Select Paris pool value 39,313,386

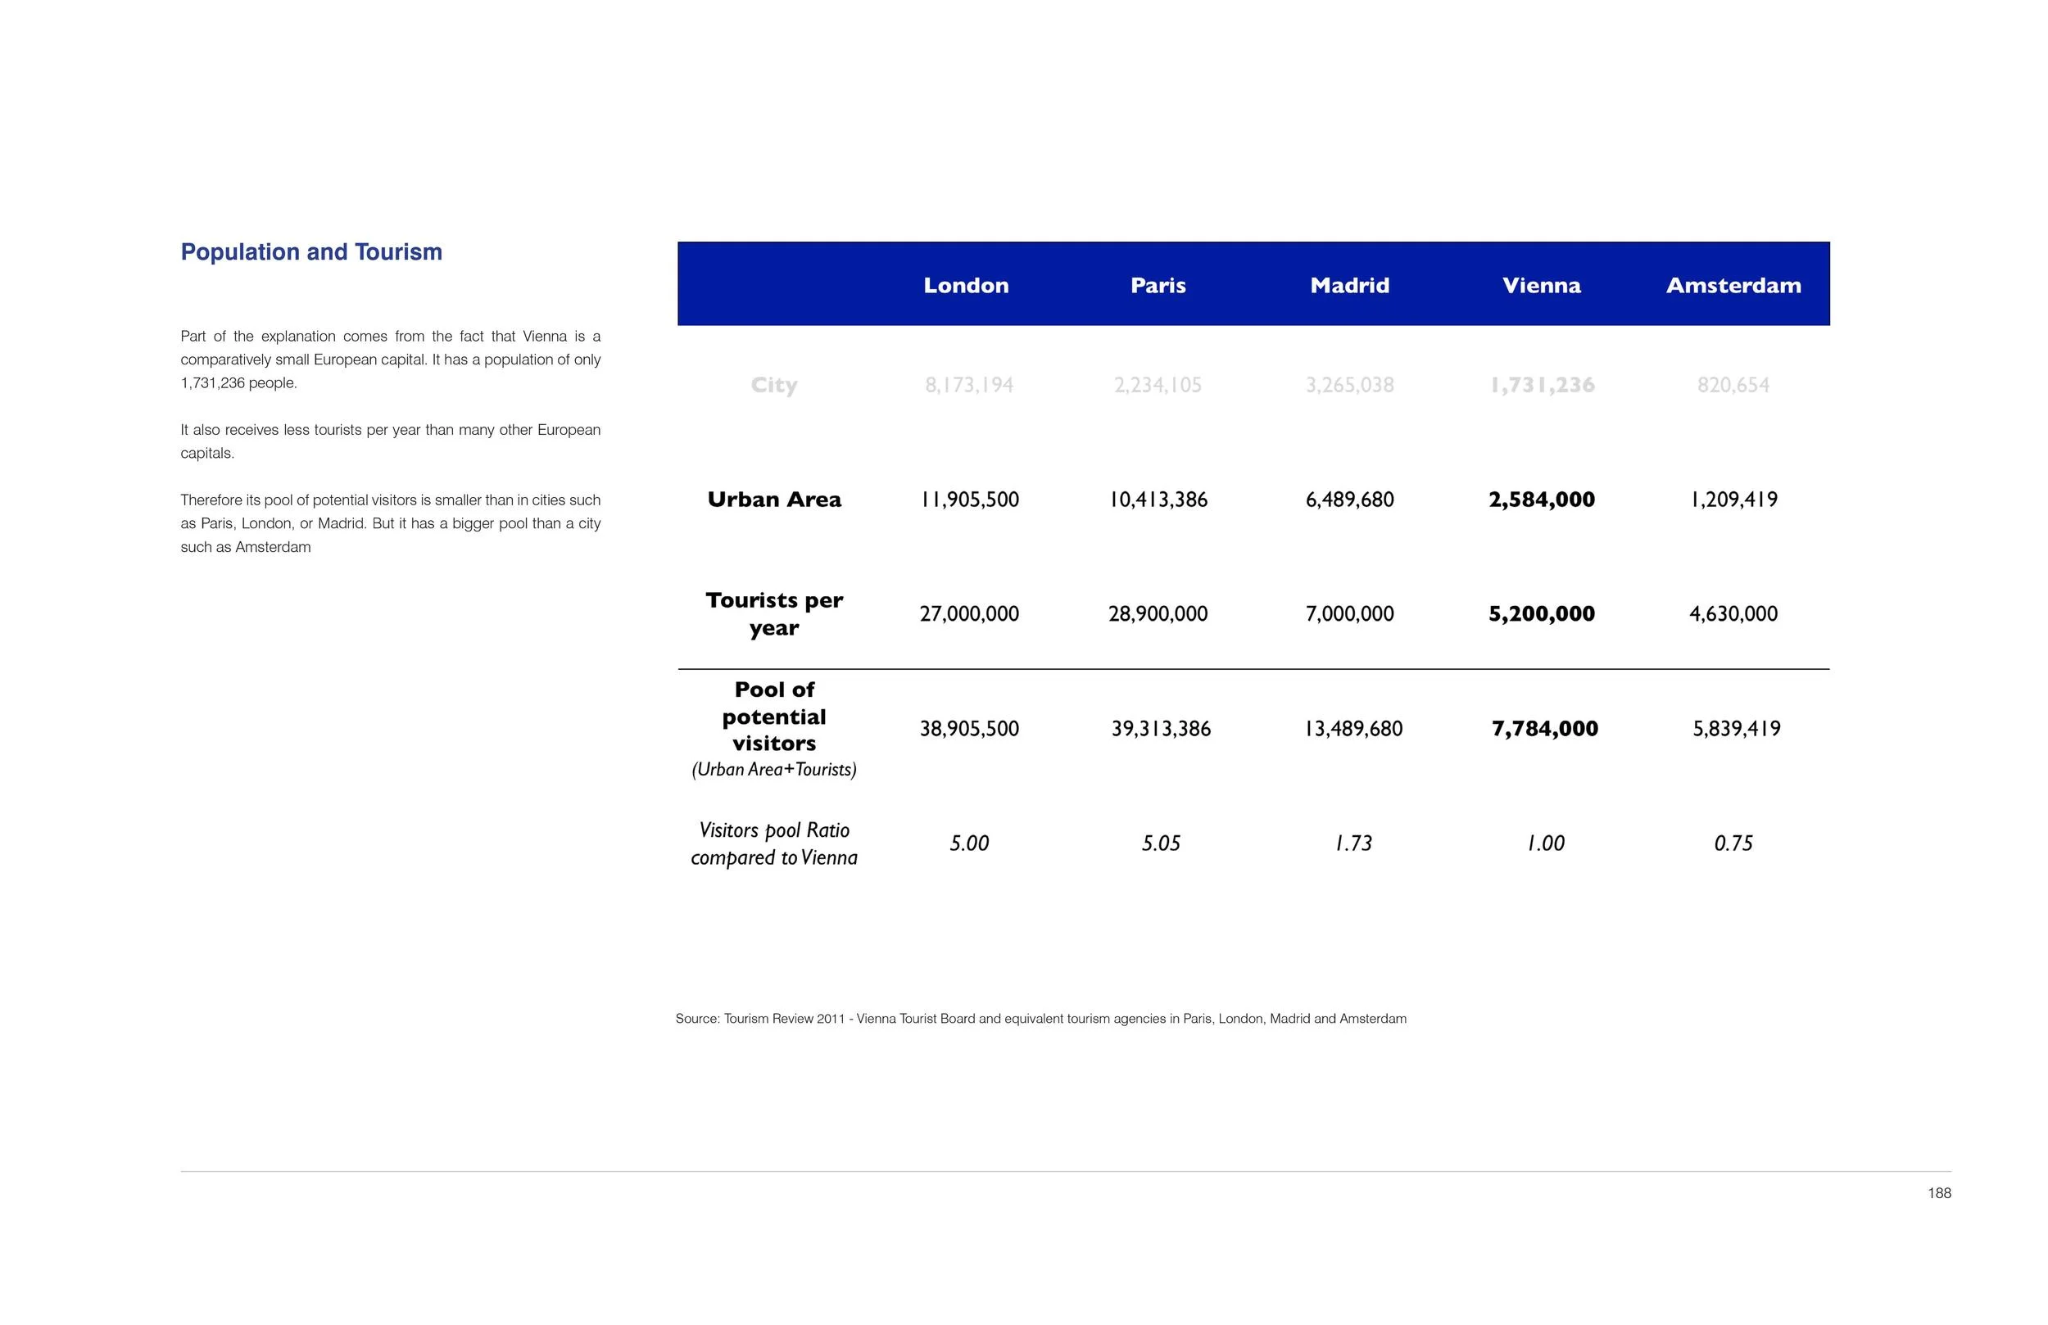coord(1160,729)
